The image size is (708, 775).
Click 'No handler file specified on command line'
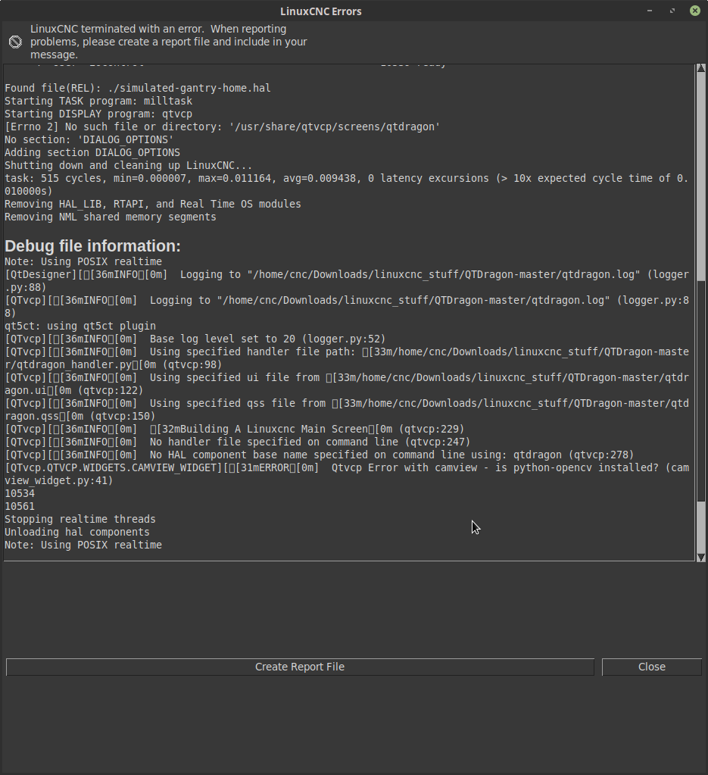click(238, 442)
